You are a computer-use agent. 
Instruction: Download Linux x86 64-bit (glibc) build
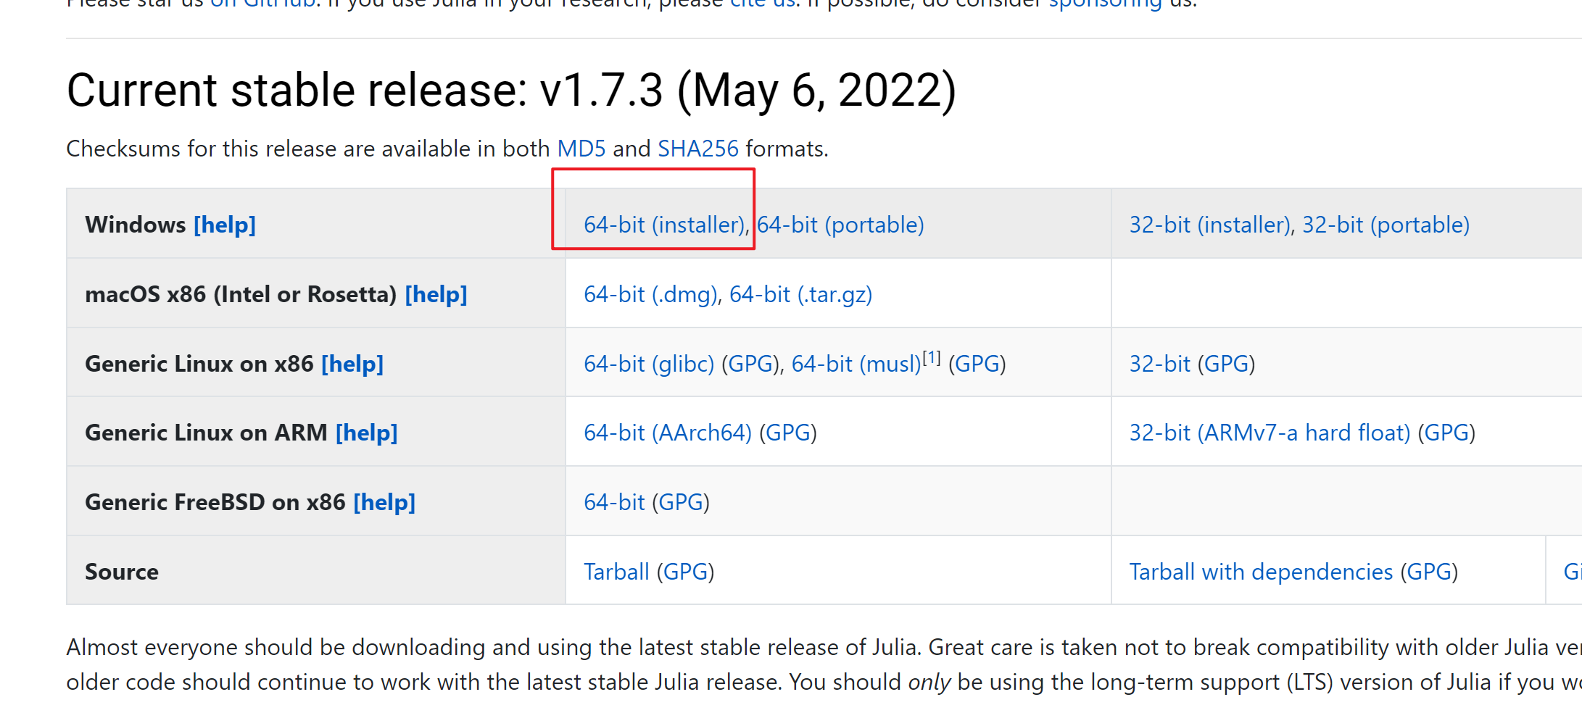point(649,364)
